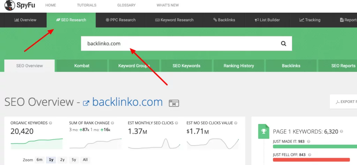The height and width of the screenshot is (165, 357).
Task: Open the Ranking History sub-tab
Action: tap(238, 66)
